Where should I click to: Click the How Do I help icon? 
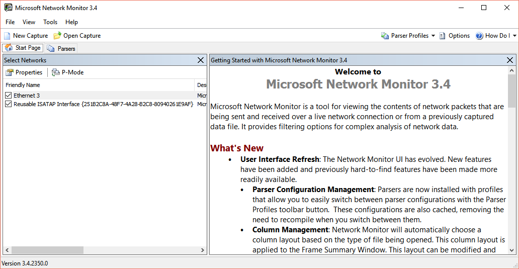(479, 36)
